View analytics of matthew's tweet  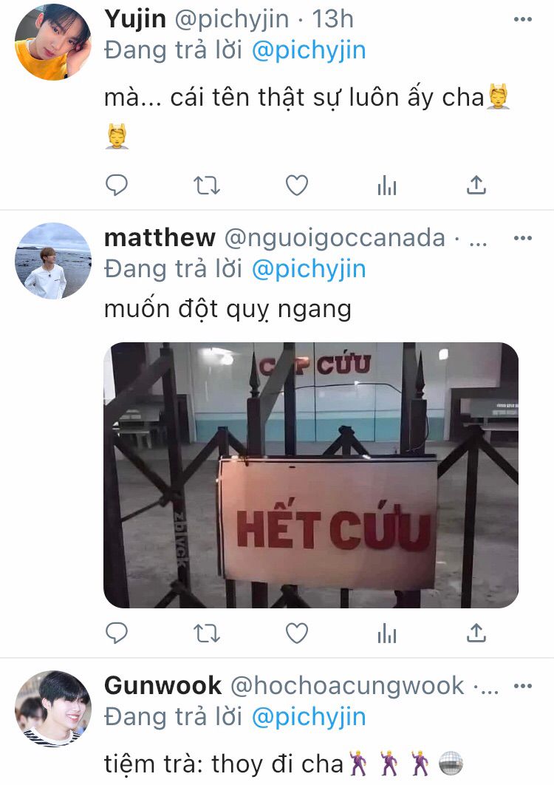tap(387, 633)
